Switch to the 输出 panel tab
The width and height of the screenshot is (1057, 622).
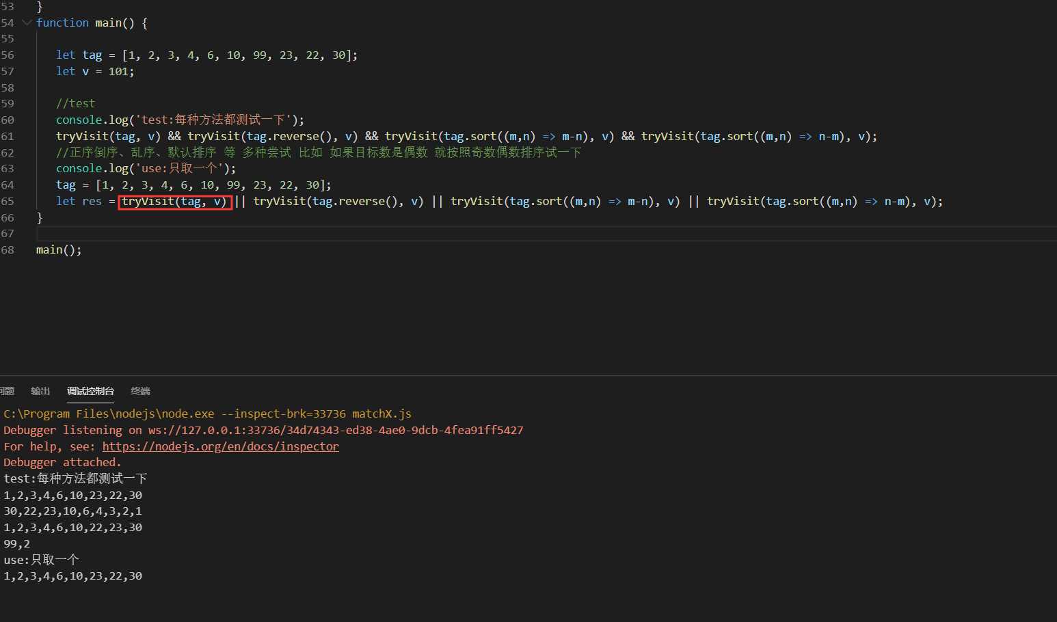pos(40,391)
